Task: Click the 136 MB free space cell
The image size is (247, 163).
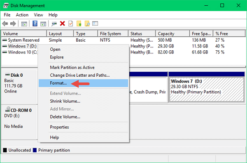Action: point(199,40)
